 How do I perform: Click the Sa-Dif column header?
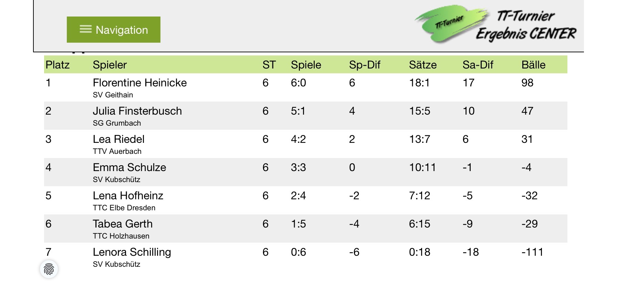pyautogui.click(x=478, y=65)
